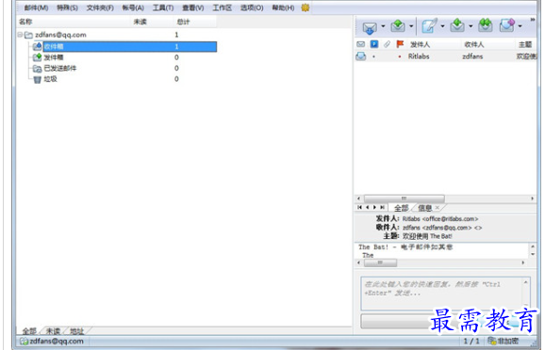Select the 发件箱 outbox folder

point(54,57)
